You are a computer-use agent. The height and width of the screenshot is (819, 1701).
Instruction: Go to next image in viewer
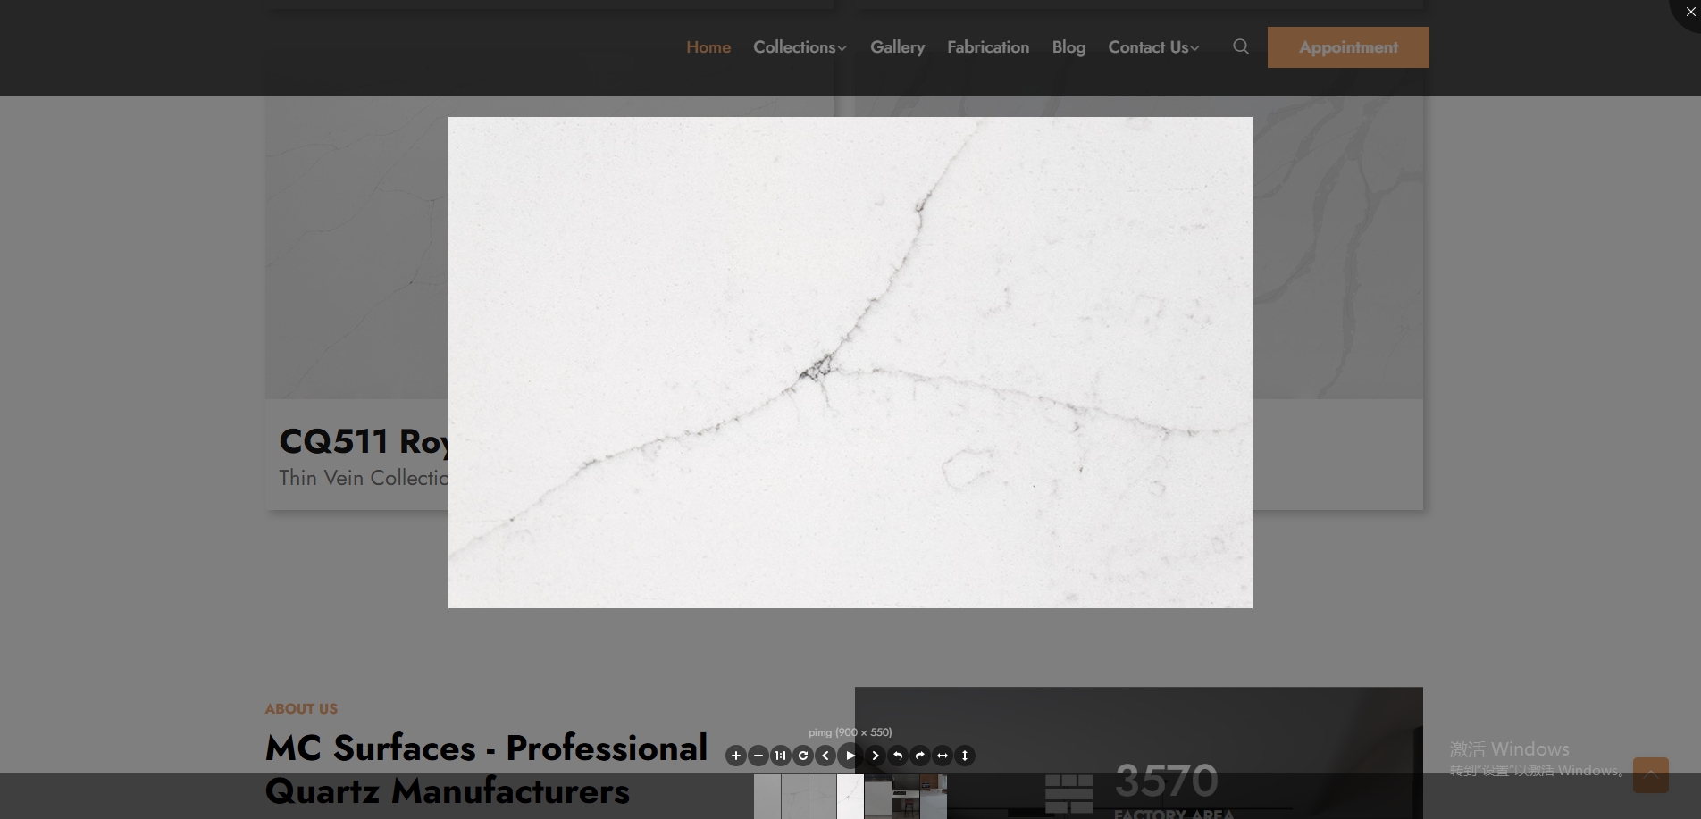[x=876, y=756]
